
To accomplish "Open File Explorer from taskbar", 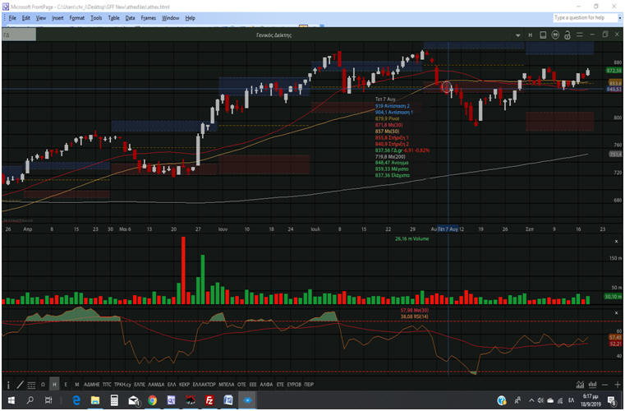I will coord(95,400).
